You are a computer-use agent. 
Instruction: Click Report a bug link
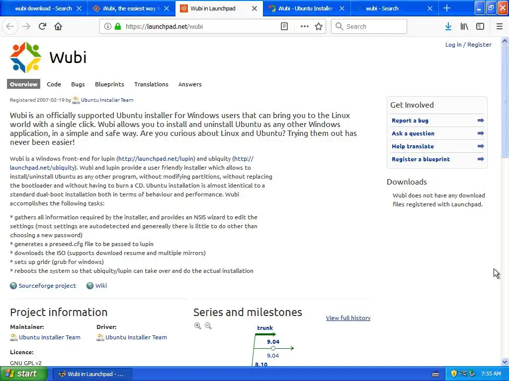[x=410, y=121]
